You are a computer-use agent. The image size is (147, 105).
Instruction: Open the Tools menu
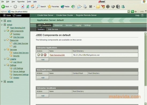(29, 2)
